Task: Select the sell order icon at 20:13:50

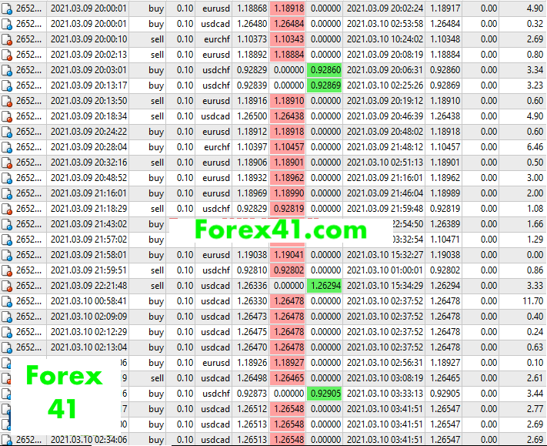Action: click(7, 101)
